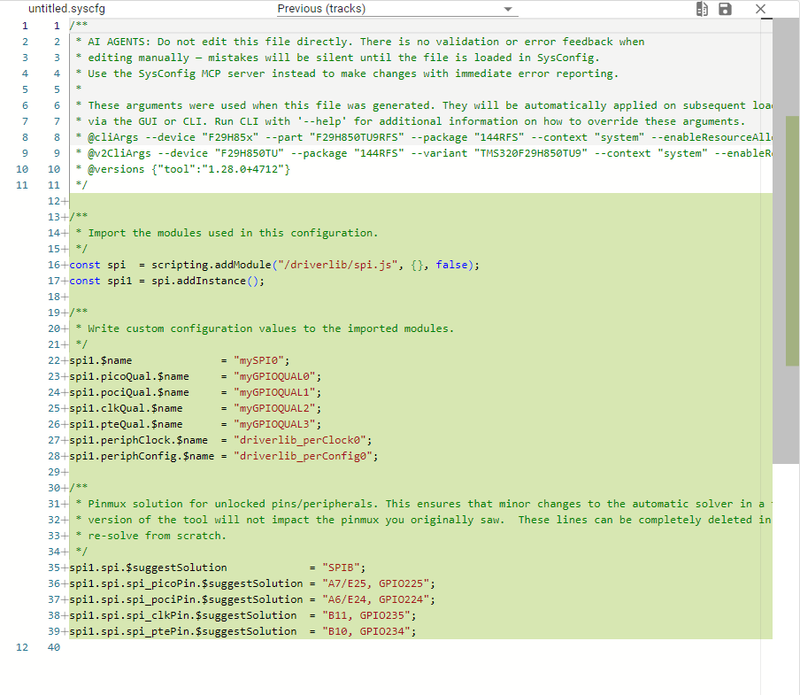The width and height of the screenshot is (800, 695).
Task: Click the spi_ptePin.$suggestSolution line
Action: point(242,632)
